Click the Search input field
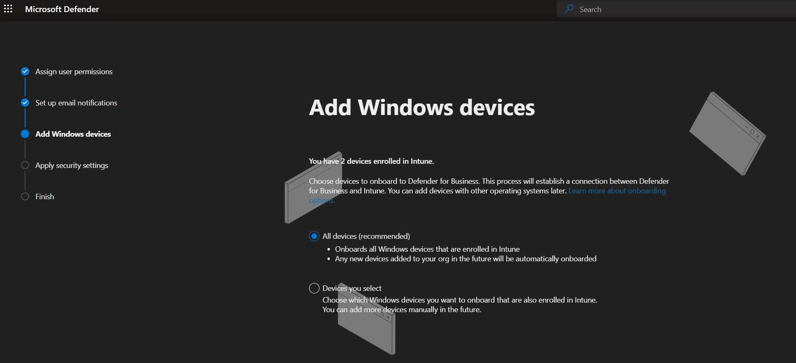 tap(676, 9)
